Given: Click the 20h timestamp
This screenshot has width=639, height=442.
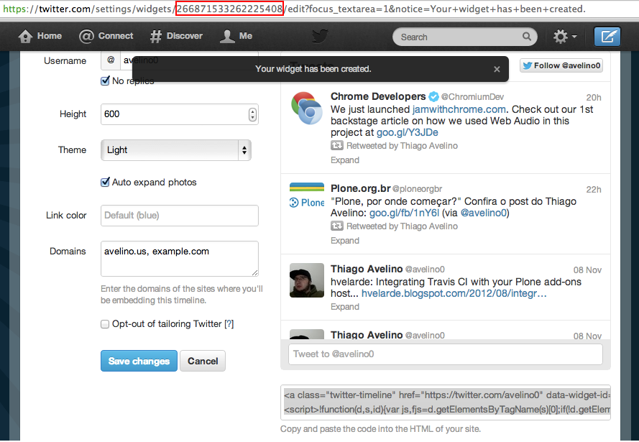Looking at the screenshot, I should coord(594,97).
